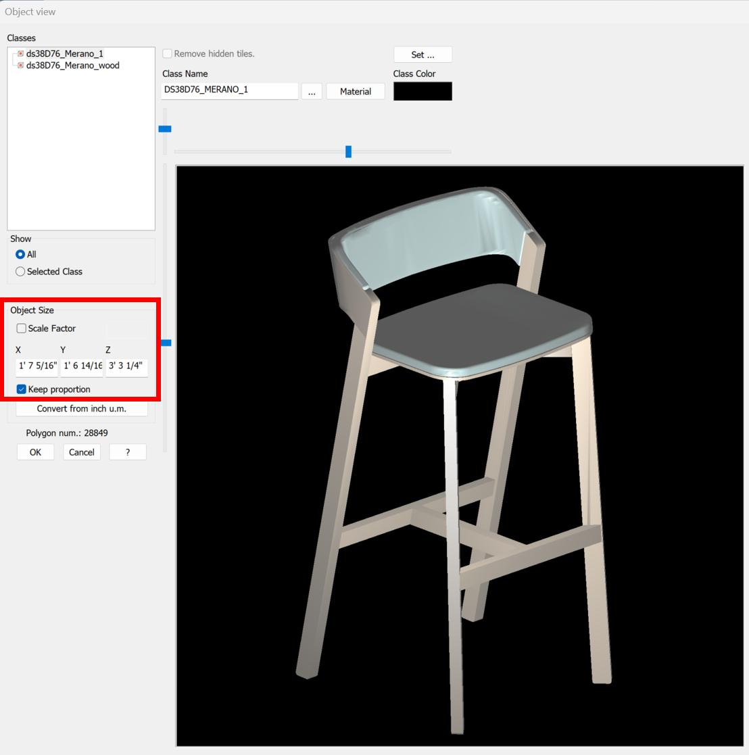Image resolution: width=749 pixels, height=755 pixels.
Task: Uncheck Keep proportion
Action: coord(21,389)
